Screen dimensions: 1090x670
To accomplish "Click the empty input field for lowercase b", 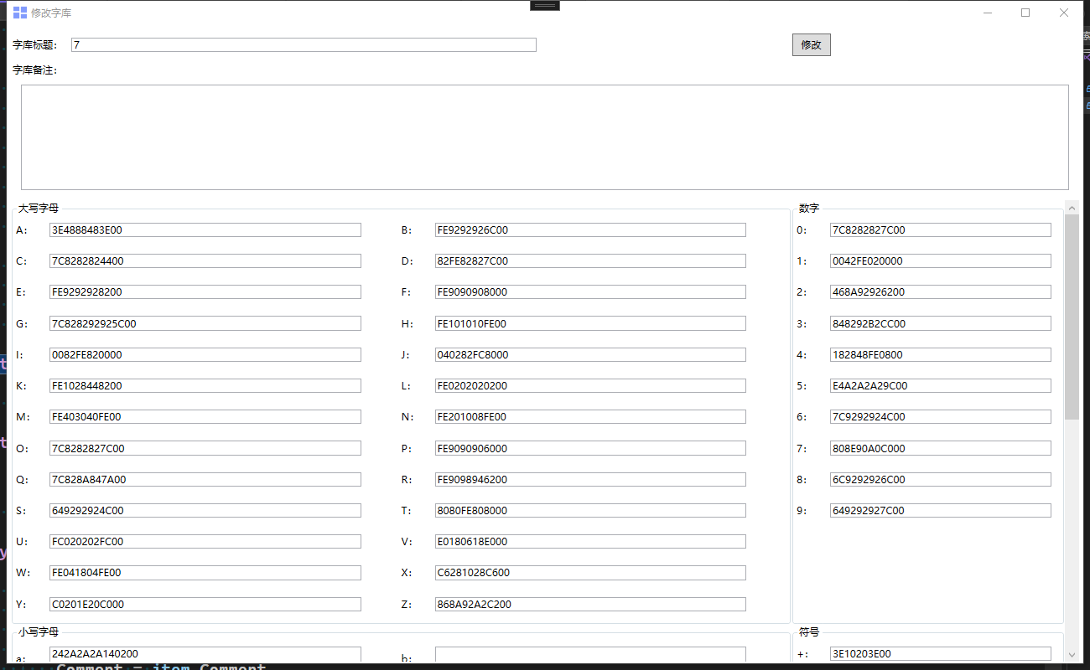I will click(x=590, y=653).
